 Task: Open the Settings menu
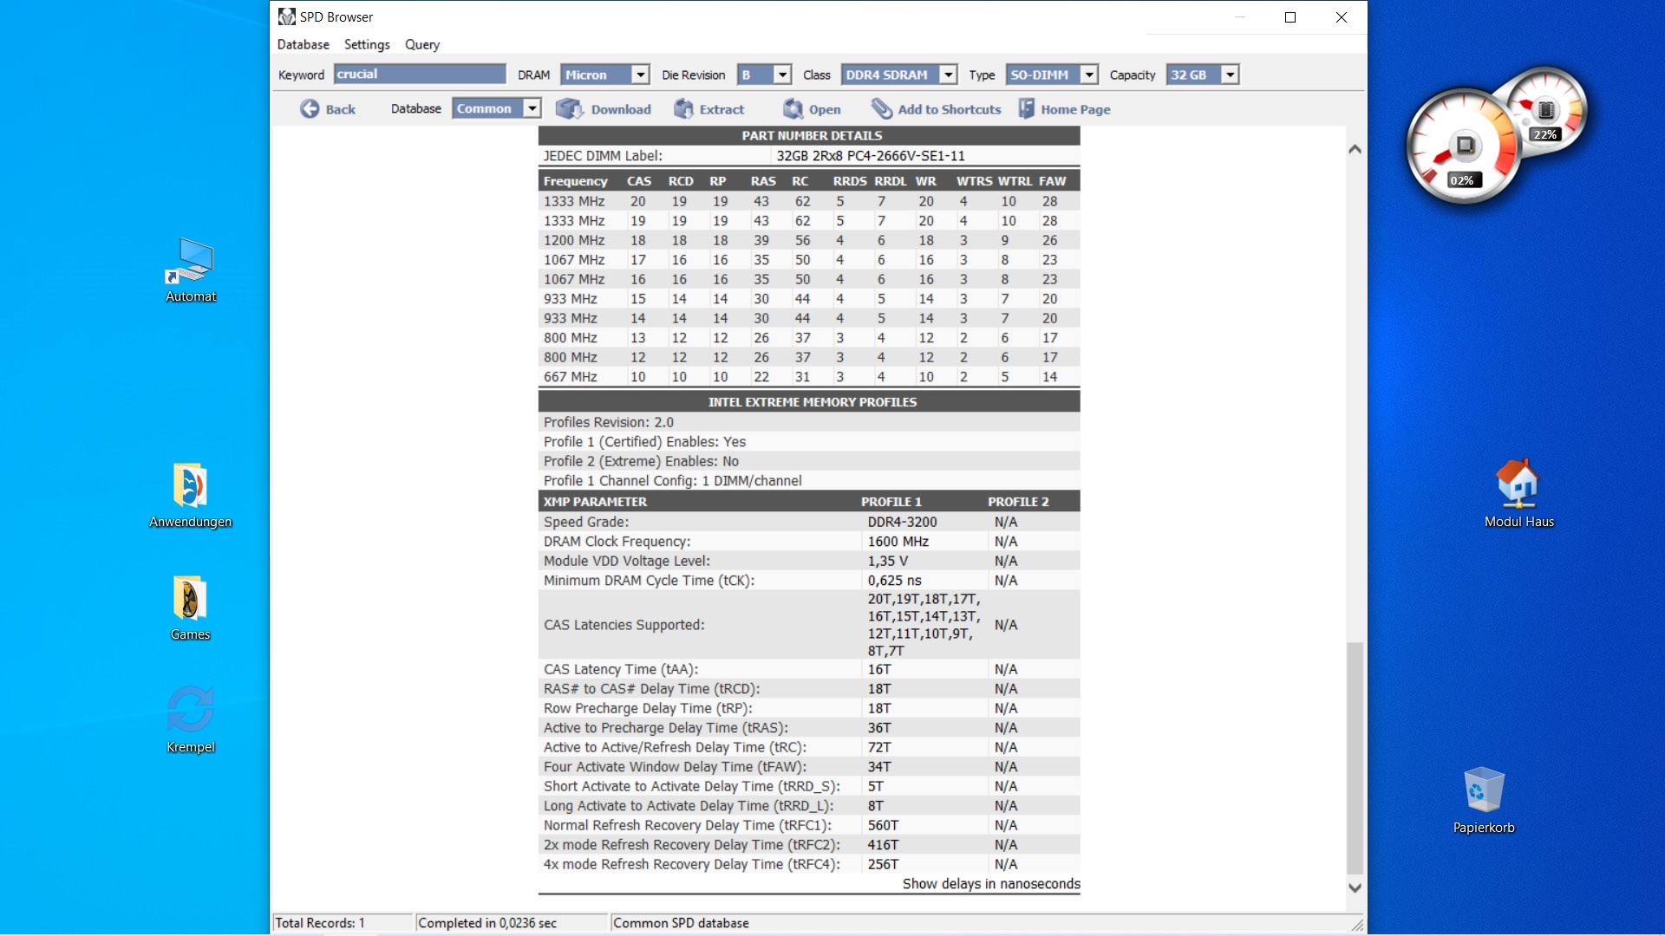coord(367,44)
